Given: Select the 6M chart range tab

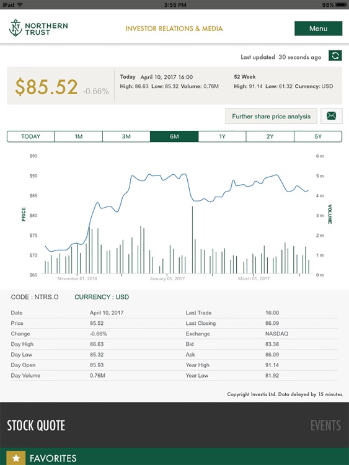Looking at the screenshot, I should coord(174,136).
